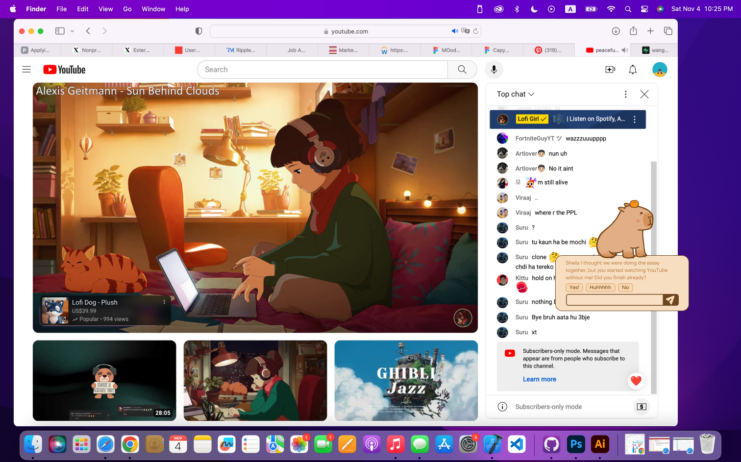This screenshot has height=462, width=741.
Task: Open GitHub Desktop from the Dock
Action: [x=552, y=444]
